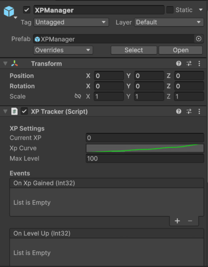The width and height of the screenshot is (208, 267).
Task: Select the Transform component icon
Action: pos(15,63)
